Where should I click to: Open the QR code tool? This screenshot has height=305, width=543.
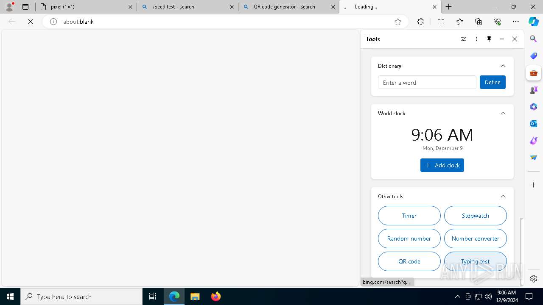click(x=409, y=261)
